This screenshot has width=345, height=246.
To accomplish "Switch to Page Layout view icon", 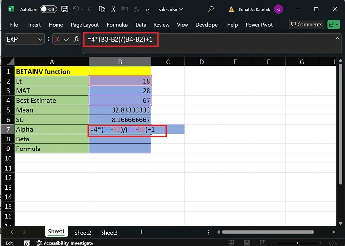I will 247,243.
